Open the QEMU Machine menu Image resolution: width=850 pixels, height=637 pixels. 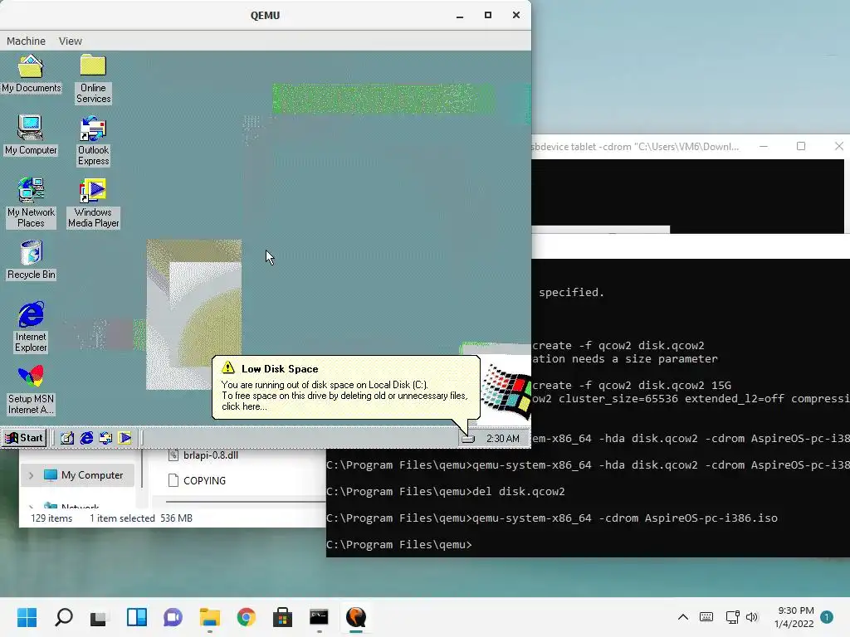26,41
